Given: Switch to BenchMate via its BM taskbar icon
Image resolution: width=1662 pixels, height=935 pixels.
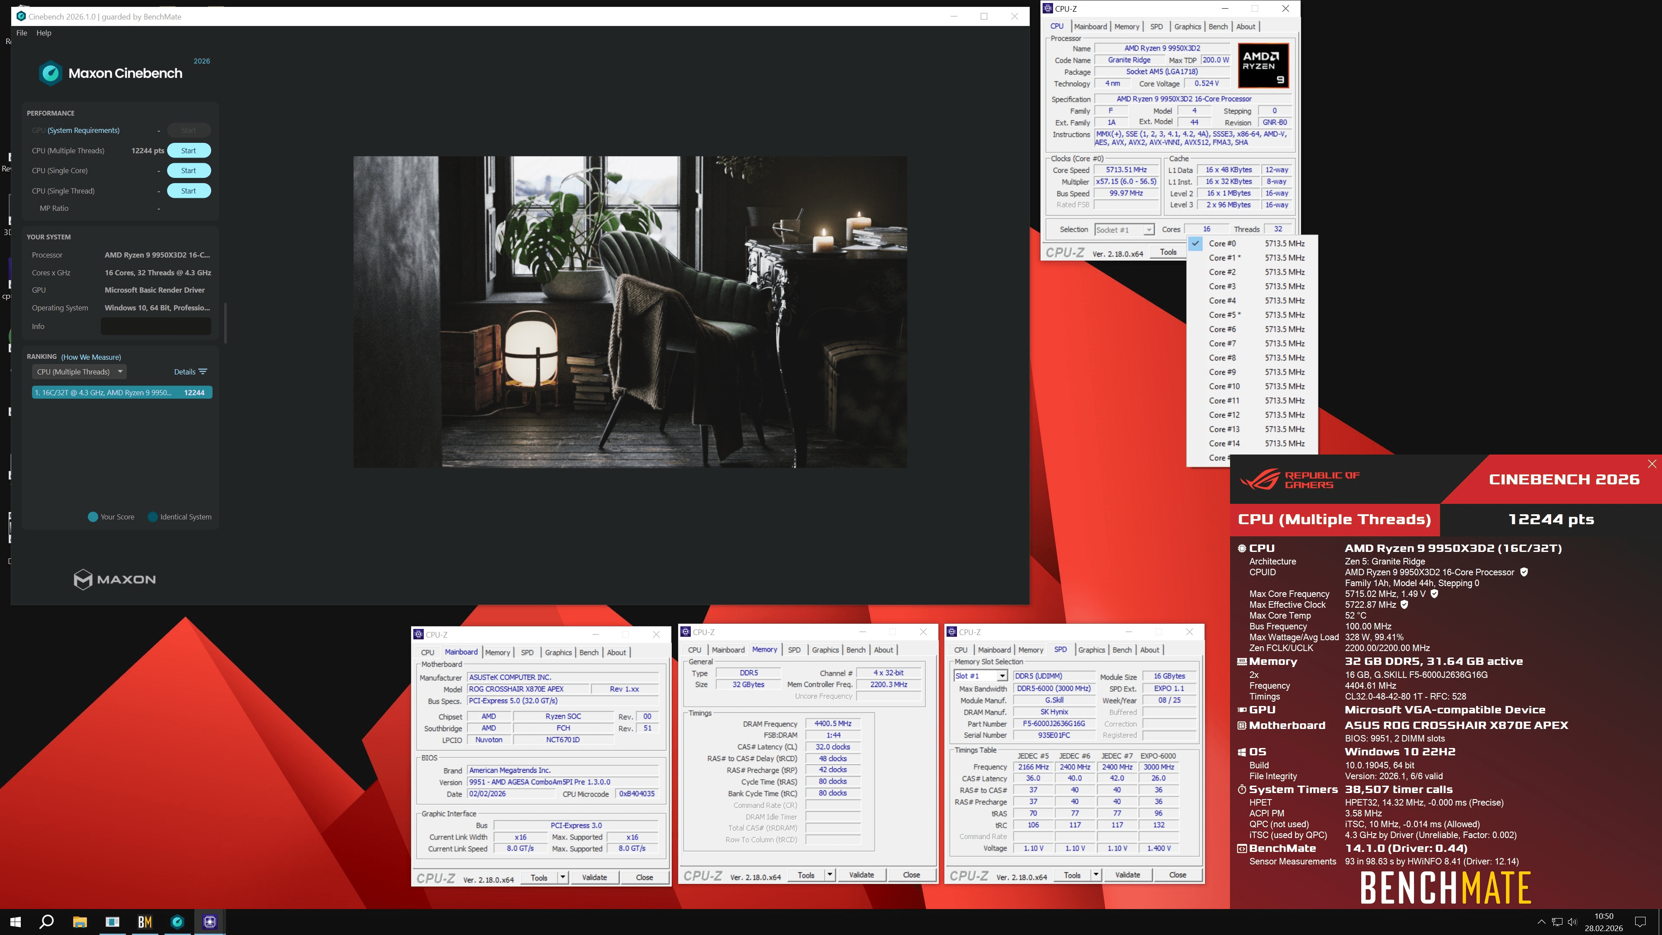Looking at the screenshot, I should (x=145, y=922).
